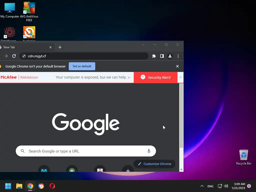Dismiss the default browser infobar
This screenshot has height=192, width=256.
pos(177,66)
